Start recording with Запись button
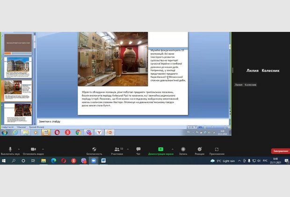Image resolution: width=290 pixels, height=197 pixels. (x=183, y=149)
